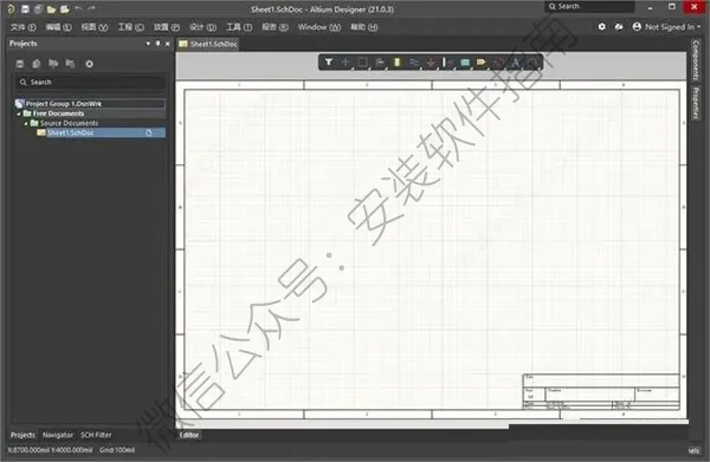Open the 放置 (P) menu
This screenshot has height=462, width=710.
click(x=167, y=27)
